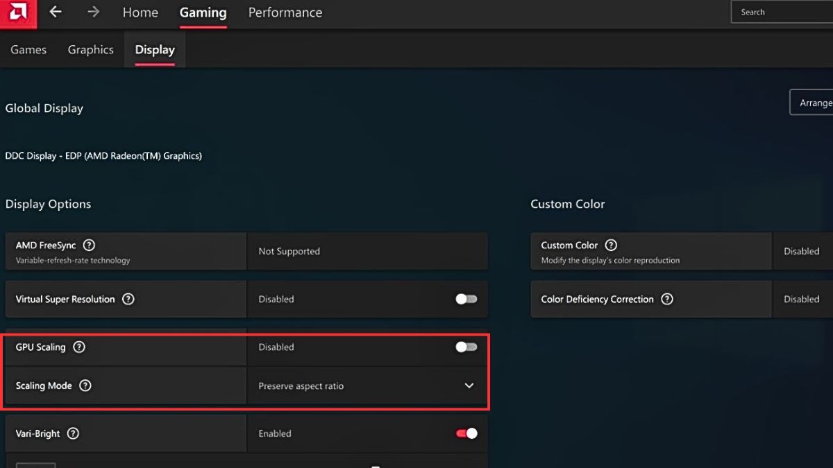
Task: Click the 'Display Options' heading
Action: pyautogui.click(x=48, y=205)
